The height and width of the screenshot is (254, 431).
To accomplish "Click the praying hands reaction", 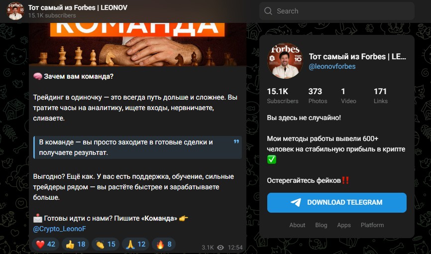I will pos(135,244).
